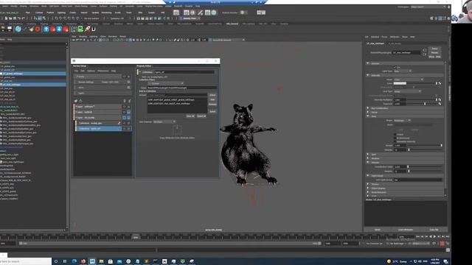Viewport: 472px width, 265px height.
Task: Expand the Ray Contribution section
Action: [x=368, y=108]
